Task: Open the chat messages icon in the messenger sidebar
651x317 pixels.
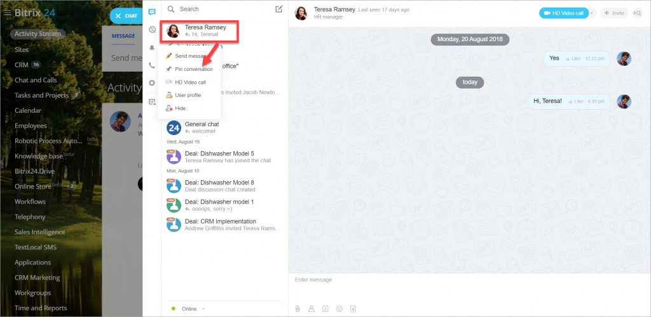Action: 152,12
